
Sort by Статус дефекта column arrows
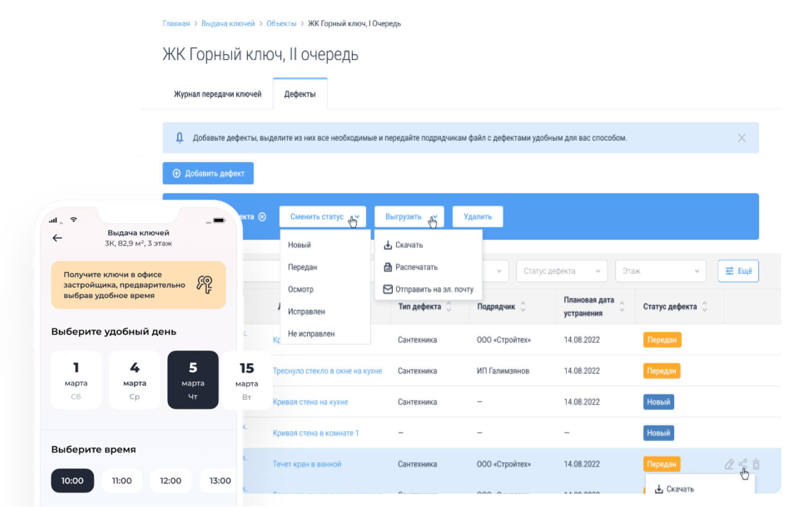(x=705, y=306)
